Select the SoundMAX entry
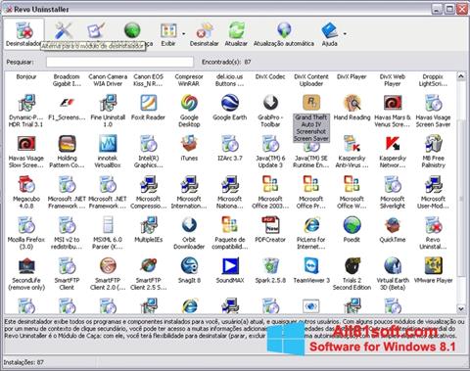 tap(230, 270)
